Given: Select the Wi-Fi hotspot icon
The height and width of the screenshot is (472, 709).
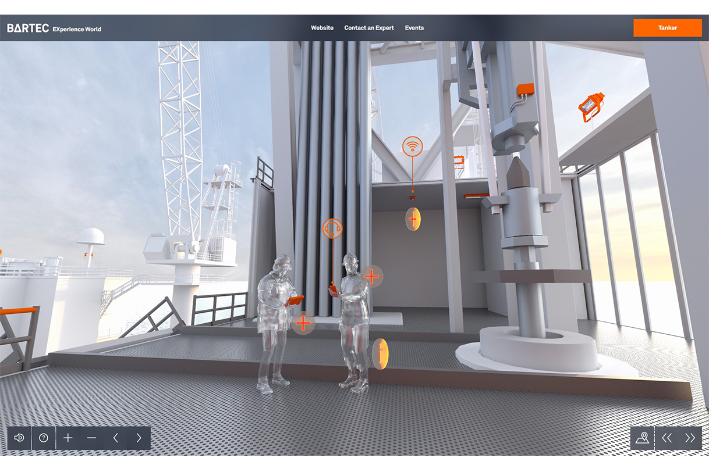Looking at the screenshot, I should (413, 146).
